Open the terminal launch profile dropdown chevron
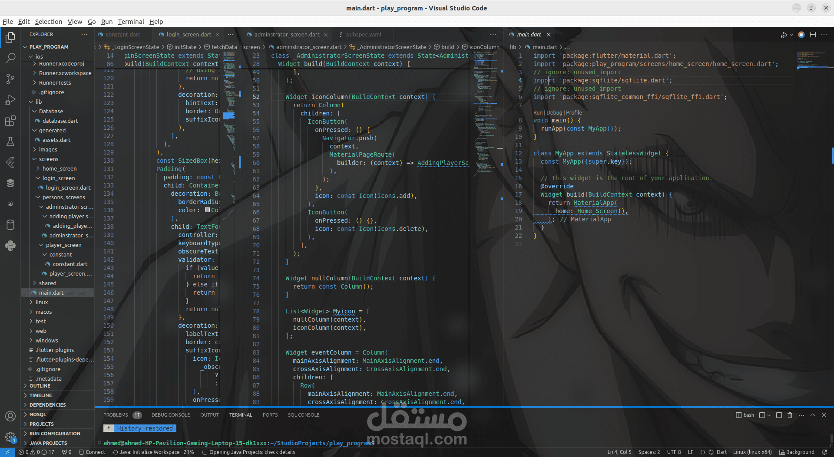This screenshot has height=457, width=834. [x=769, y=415]
